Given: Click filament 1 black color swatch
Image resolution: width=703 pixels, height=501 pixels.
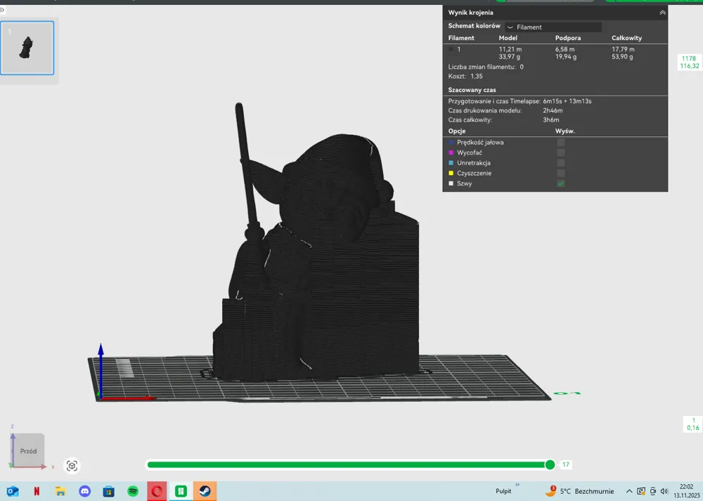Looking at the screenshot, I should 451,49.
